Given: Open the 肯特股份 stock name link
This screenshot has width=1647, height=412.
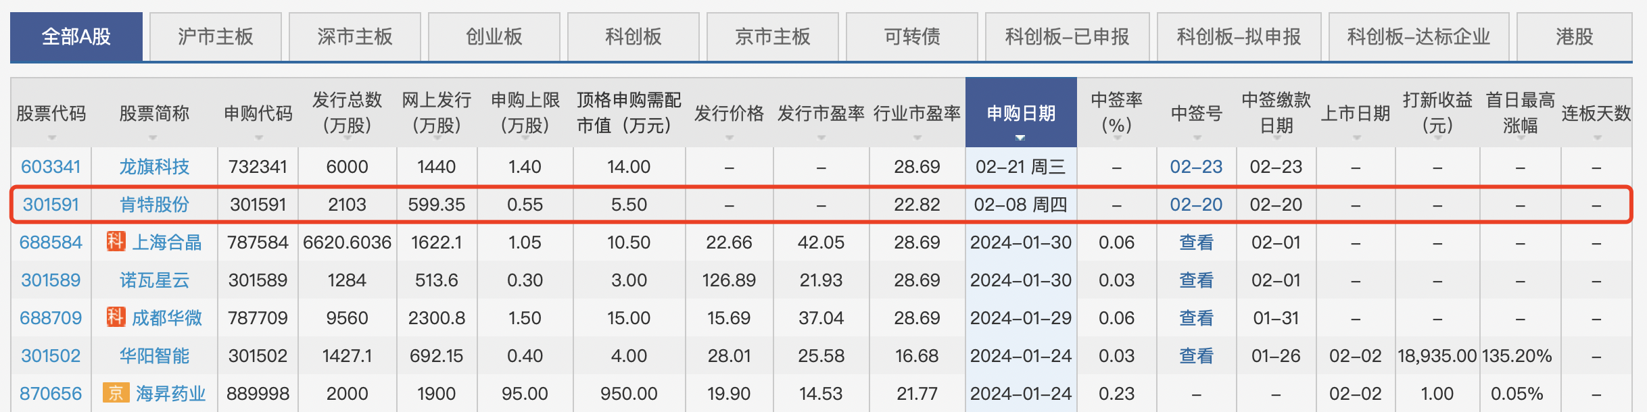Looking at the screenshot, I should pos(154,205).
